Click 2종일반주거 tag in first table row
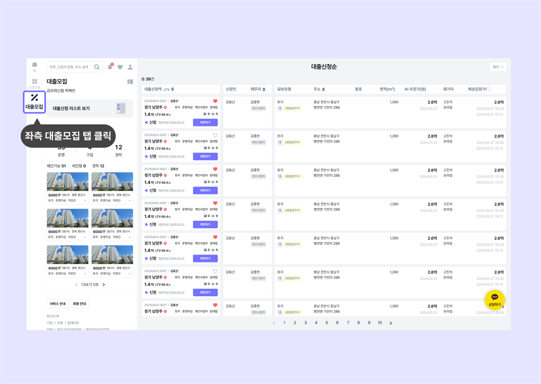The image size is (541, 384). (292, 109)
